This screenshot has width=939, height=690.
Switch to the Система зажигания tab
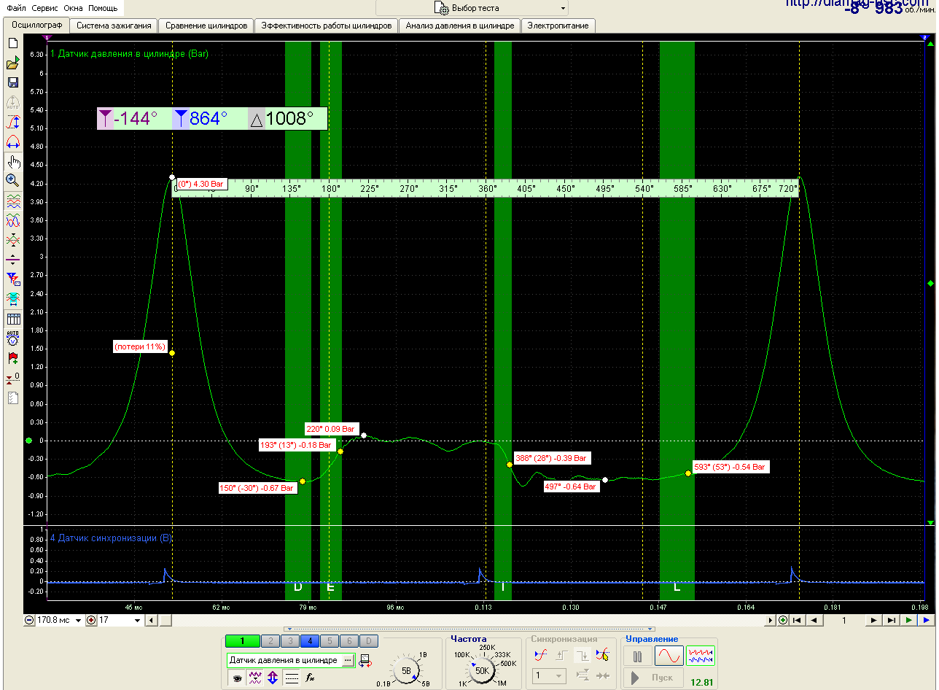click(114, 26)
